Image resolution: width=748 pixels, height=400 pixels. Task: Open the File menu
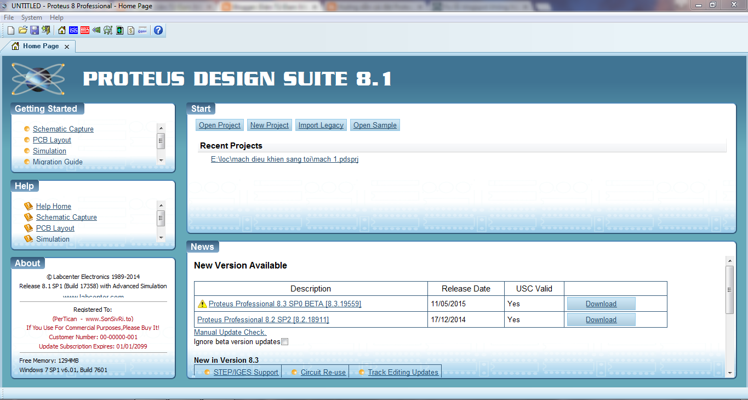[9, 18]
